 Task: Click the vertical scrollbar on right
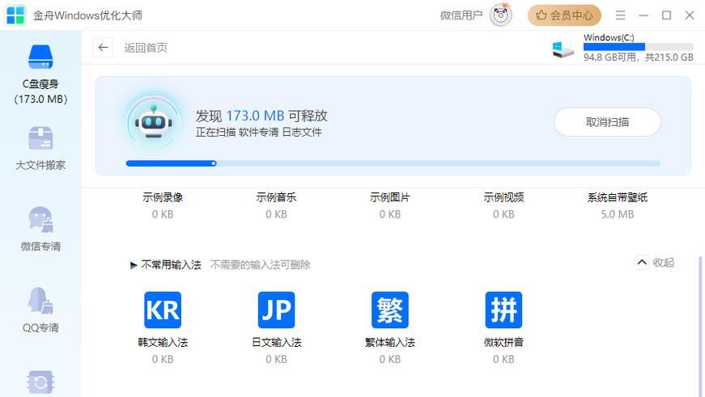click(x=700, y=327)
